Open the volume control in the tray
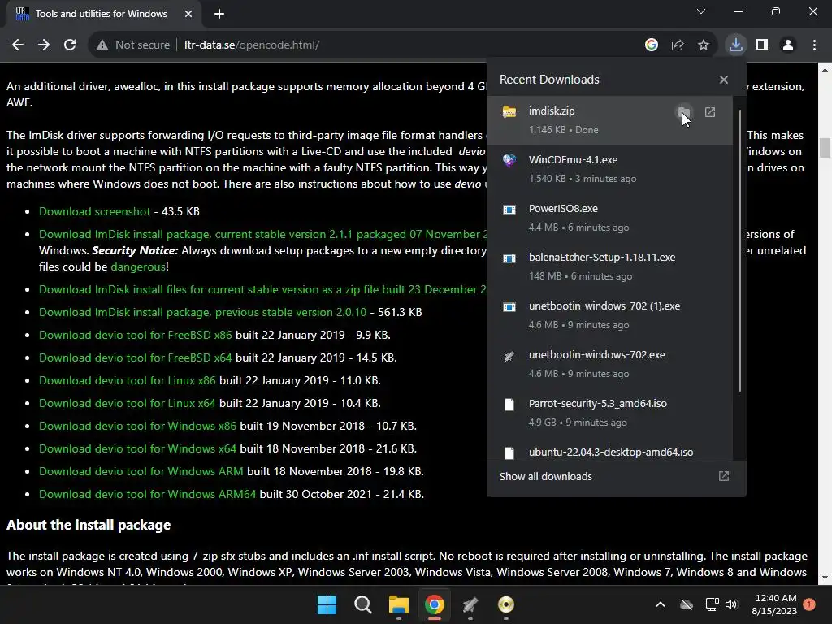The image size is (832, 624). tap(731, 604)
